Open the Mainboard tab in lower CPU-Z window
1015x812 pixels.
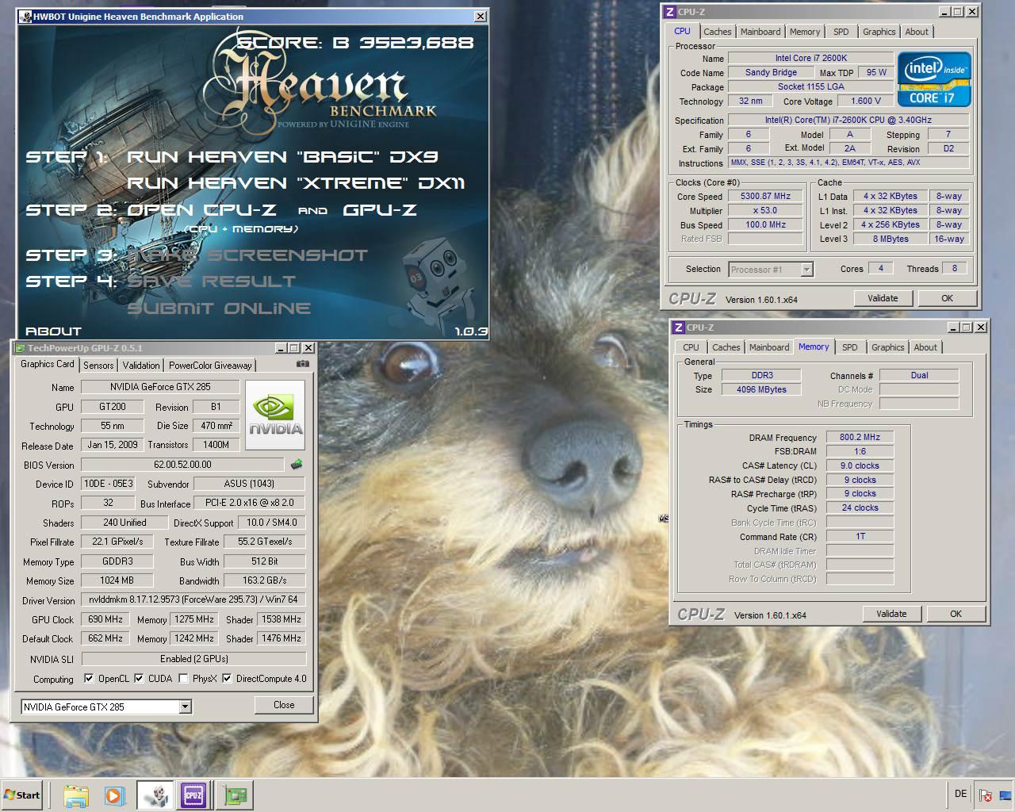769,347
